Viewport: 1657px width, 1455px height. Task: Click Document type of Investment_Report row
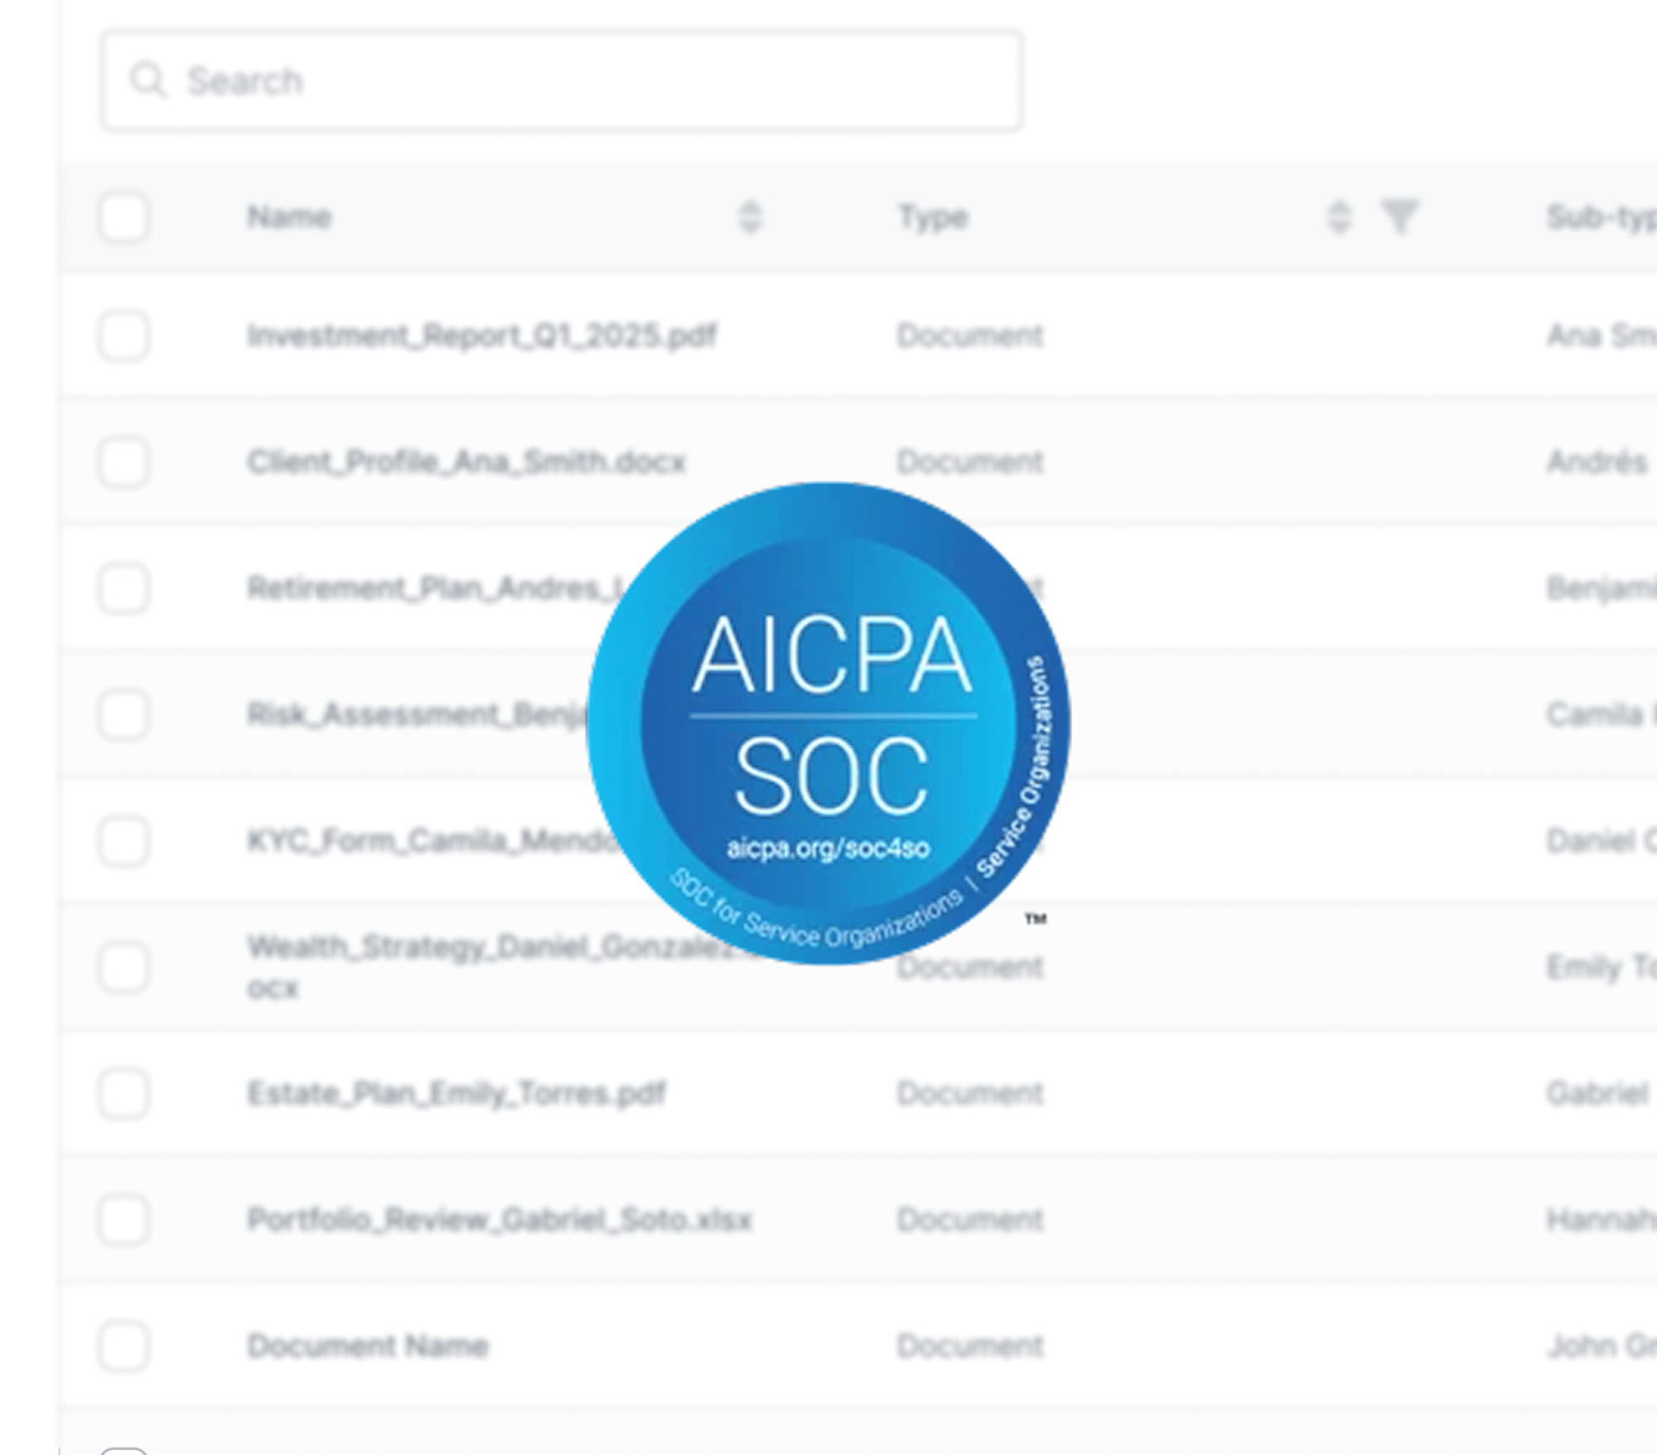click(970, 336)
